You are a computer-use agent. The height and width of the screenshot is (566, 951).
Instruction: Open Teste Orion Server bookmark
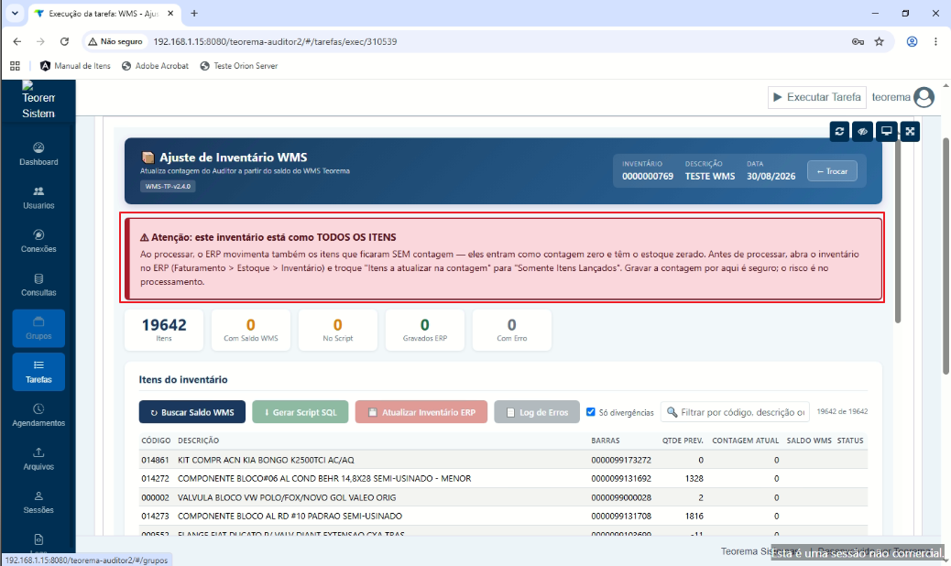239,66
